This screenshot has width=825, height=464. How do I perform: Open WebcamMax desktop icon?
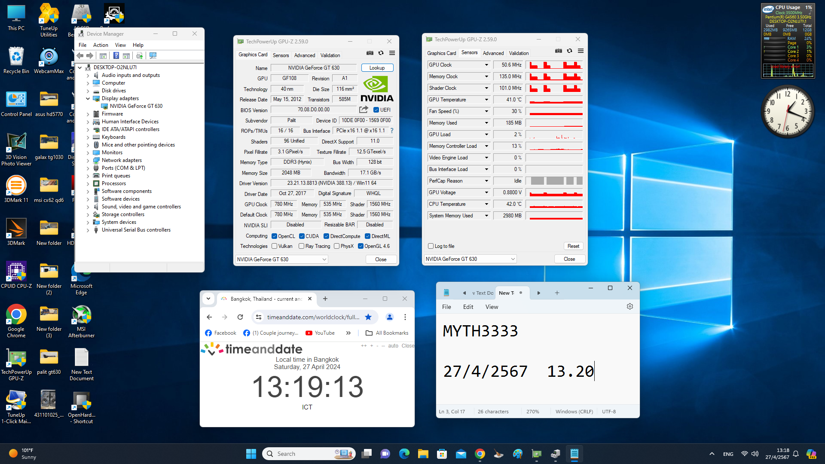(x=49, y=60)
